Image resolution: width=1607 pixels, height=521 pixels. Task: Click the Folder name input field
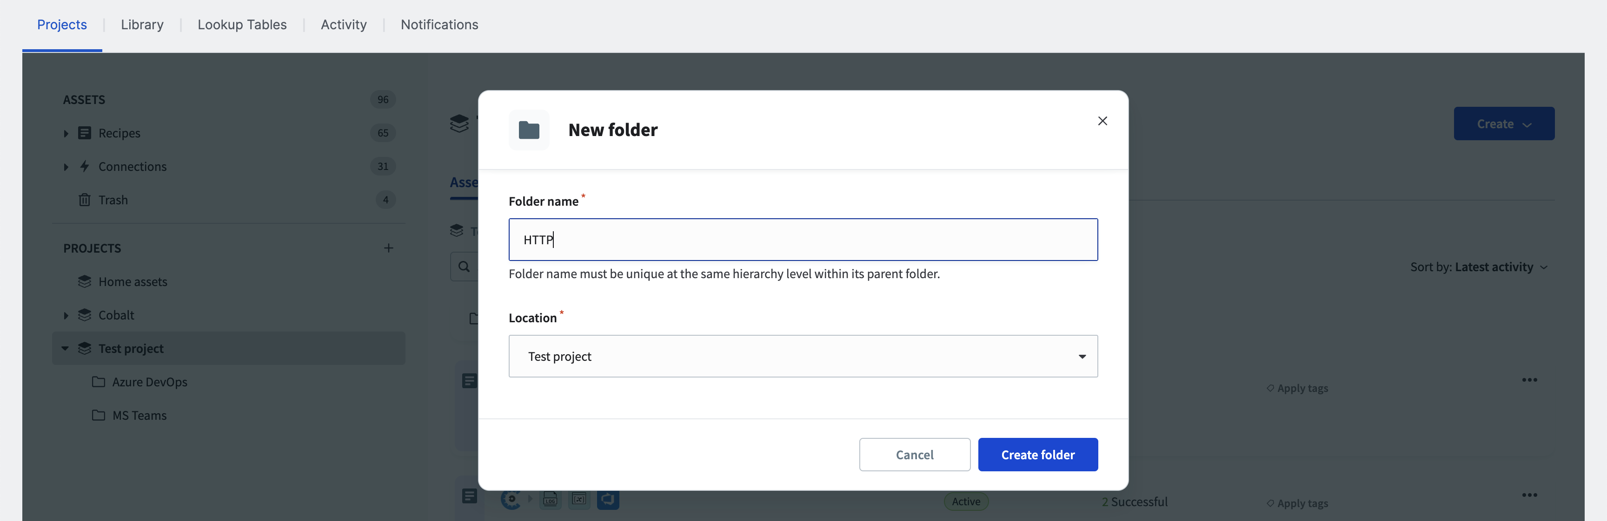click(x=803, y=239)
